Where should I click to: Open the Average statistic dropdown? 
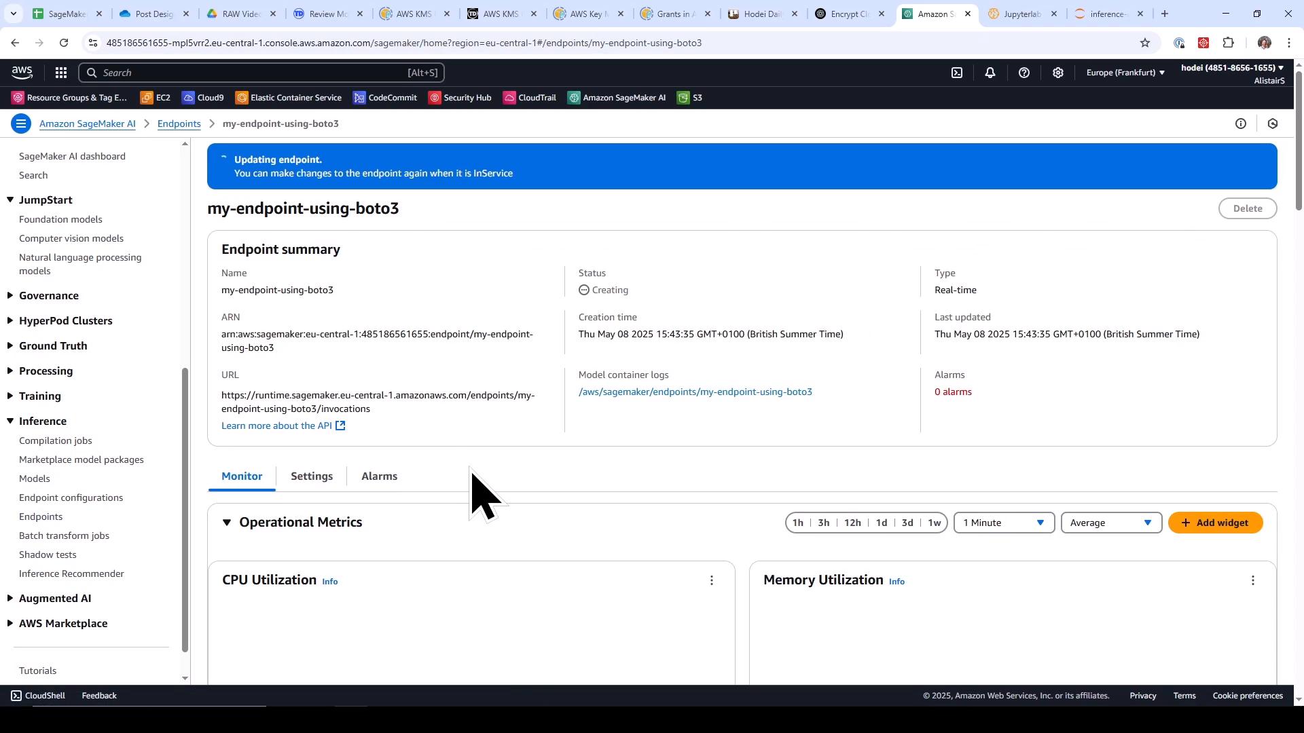1111,523
